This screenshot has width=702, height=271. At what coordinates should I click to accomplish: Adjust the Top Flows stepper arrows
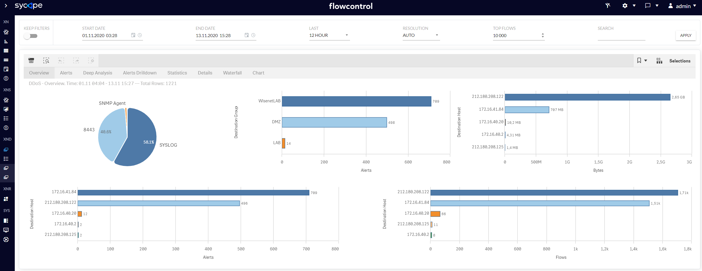(543, 35)
